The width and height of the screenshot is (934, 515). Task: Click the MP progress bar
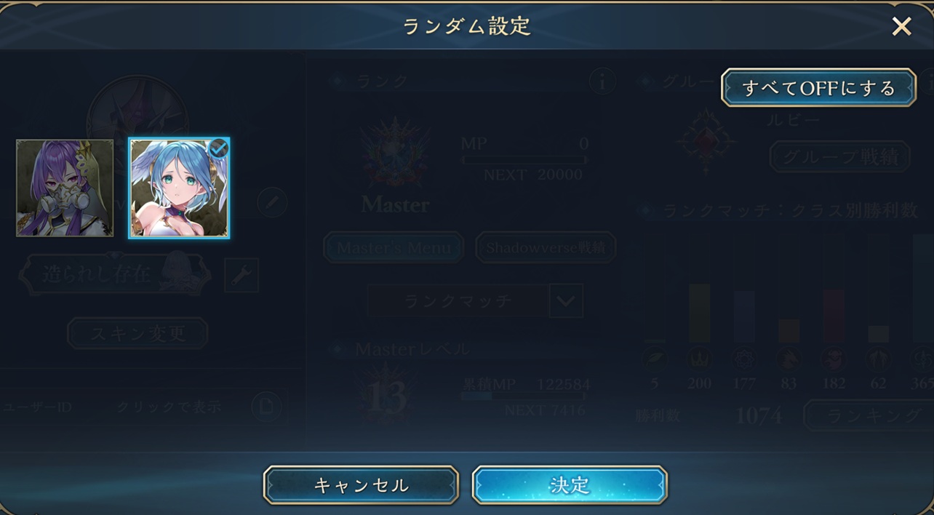point(525,159)
